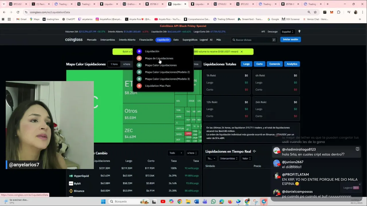This screenshot has height=206, width=367.
Task: Open YouTube from the taskbar
Action: 163,201
